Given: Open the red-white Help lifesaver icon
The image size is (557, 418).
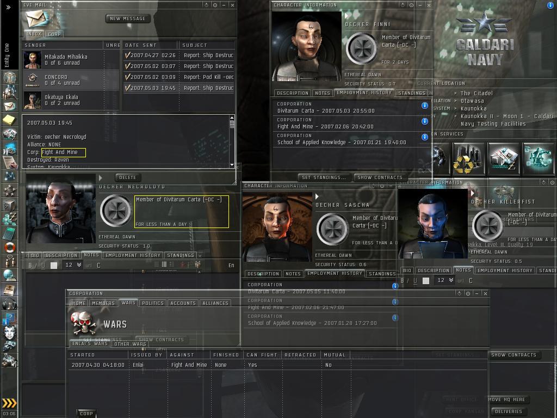Looking at the screenshot, I should (x=9, y=248).
